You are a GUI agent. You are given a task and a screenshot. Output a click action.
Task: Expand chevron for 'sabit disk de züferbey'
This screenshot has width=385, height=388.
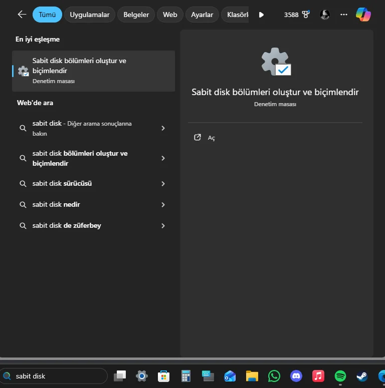pos(163,226)
